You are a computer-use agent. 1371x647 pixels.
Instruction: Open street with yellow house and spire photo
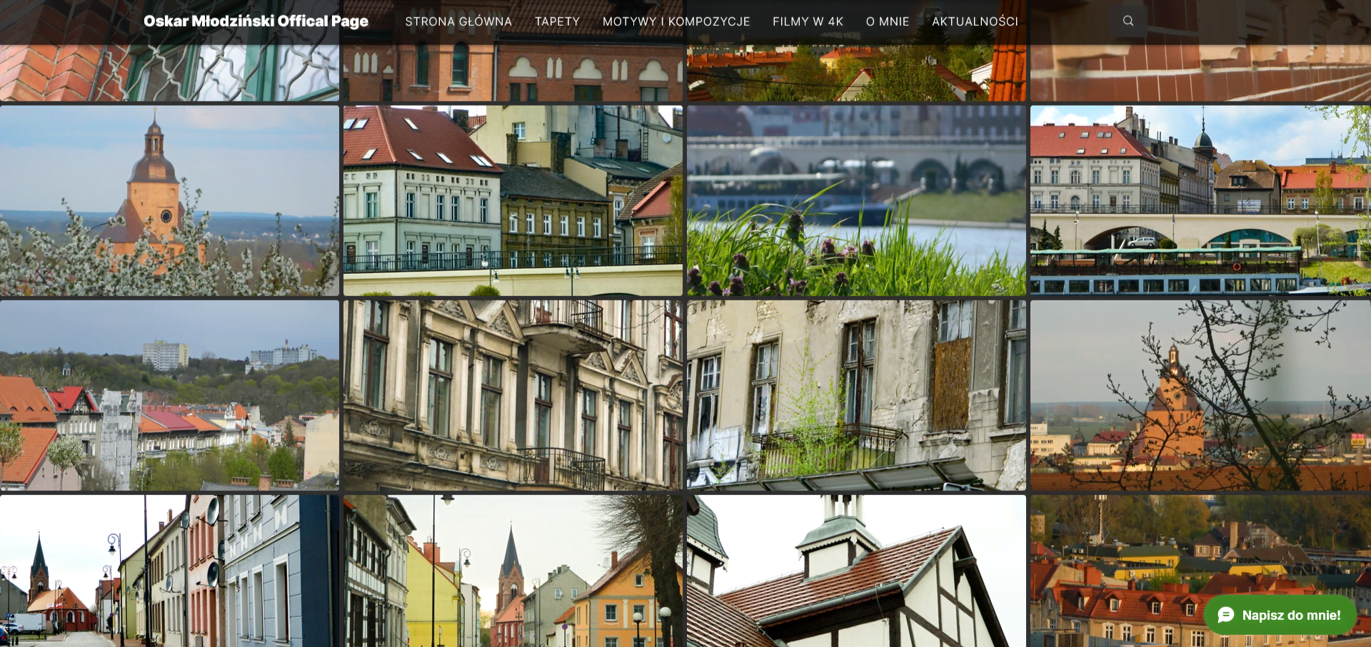coord(513,571)
